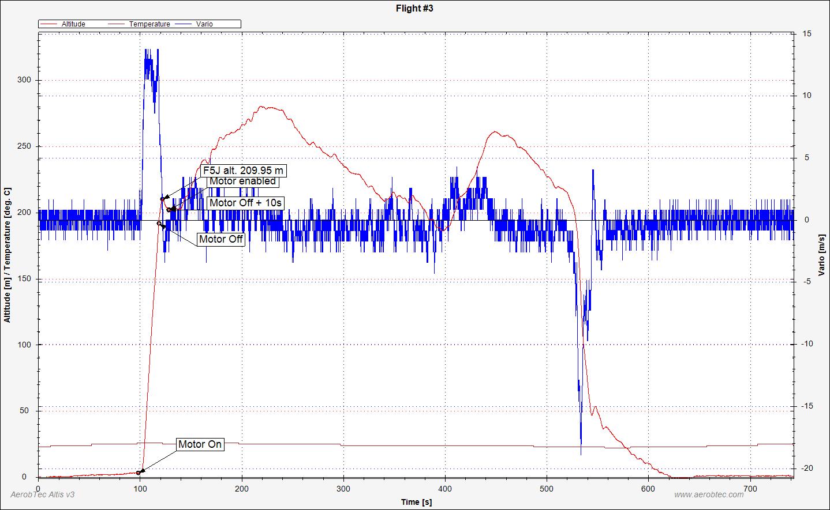Click the 600 tick label on the time axis

coord(649,488)
